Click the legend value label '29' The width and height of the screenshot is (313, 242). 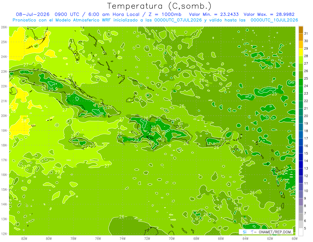click(x=306, y=49)
